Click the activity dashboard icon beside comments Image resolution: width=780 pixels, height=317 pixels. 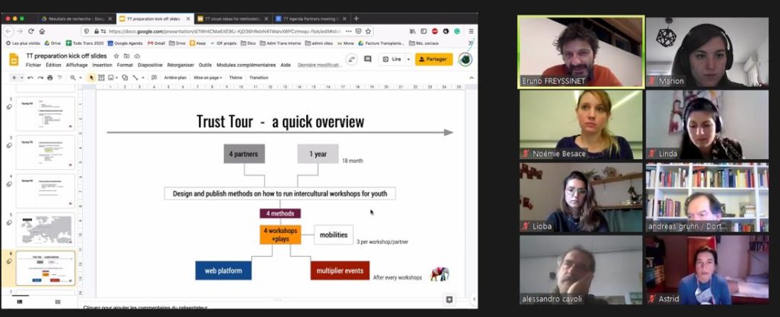(352, 59)
